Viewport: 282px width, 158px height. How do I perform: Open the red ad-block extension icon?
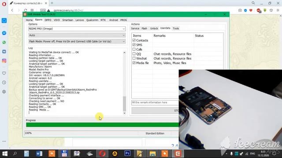259,11
